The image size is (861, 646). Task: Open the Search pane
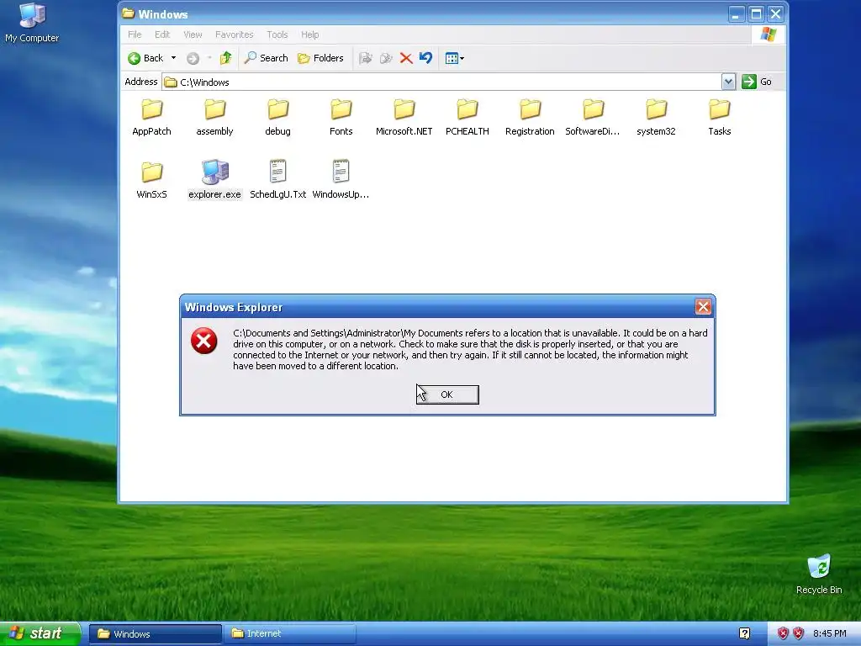click(266, 58)
